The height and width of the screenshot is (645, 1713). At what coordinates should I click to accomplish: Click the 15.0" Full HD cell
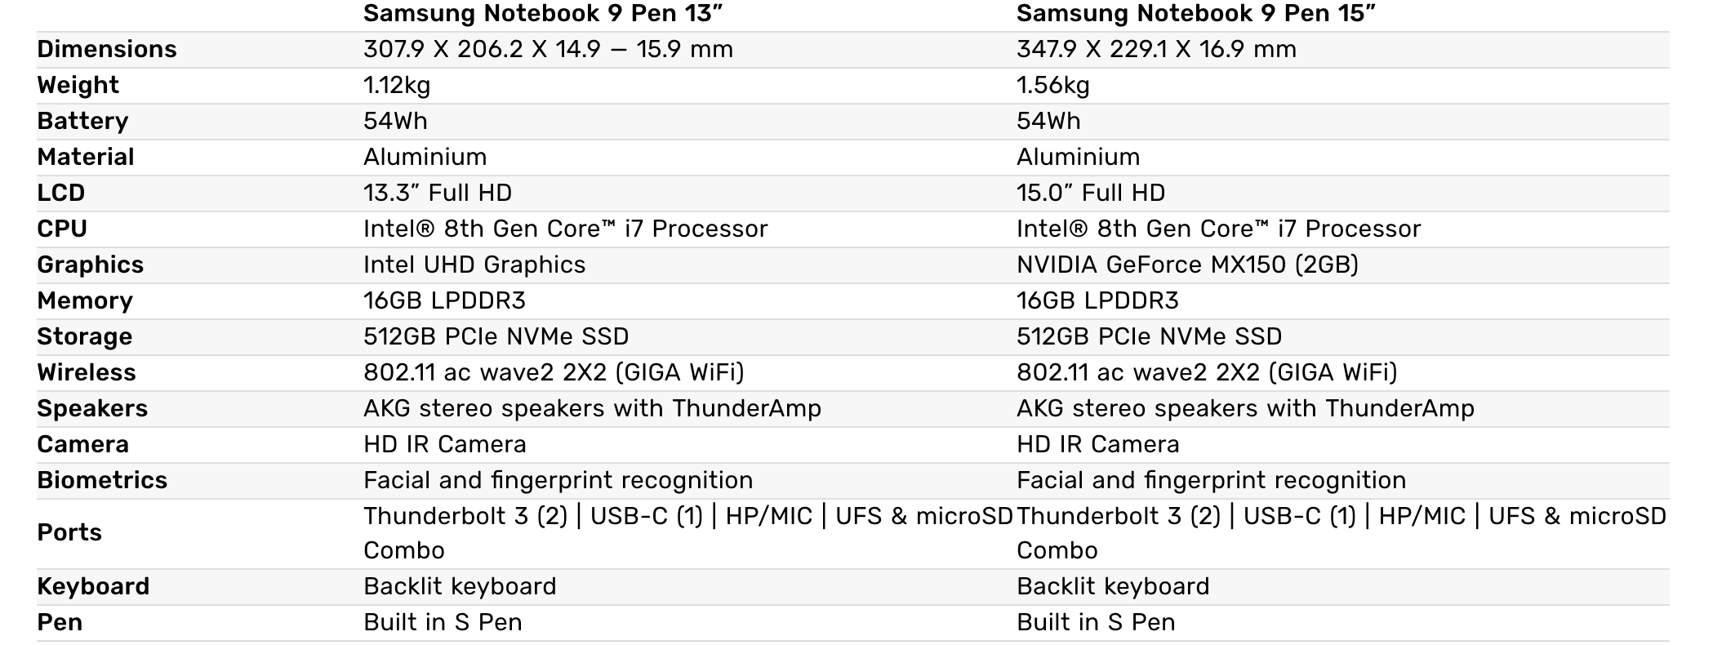click(x=1091, y=193)
